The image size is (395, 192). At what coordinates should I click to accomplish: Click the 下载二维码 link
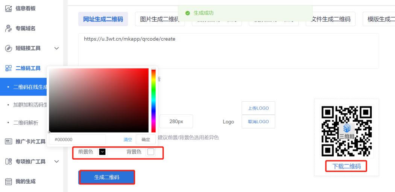(346, 166)
